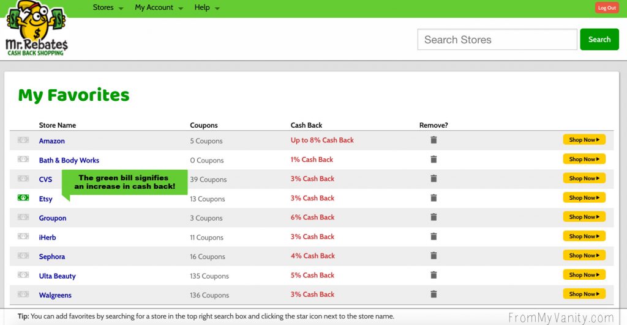Delete Sephora via the trash icon
Screen dimensions: 627x325
(x=434, y=255)
